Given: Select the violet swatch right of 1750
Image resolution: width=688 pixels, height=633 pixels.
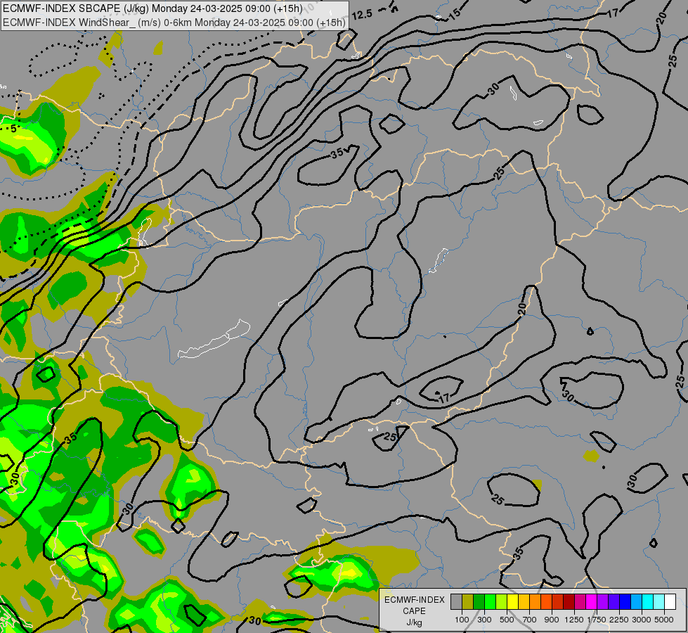Looking at the screenshot, I should coord(602,601).
